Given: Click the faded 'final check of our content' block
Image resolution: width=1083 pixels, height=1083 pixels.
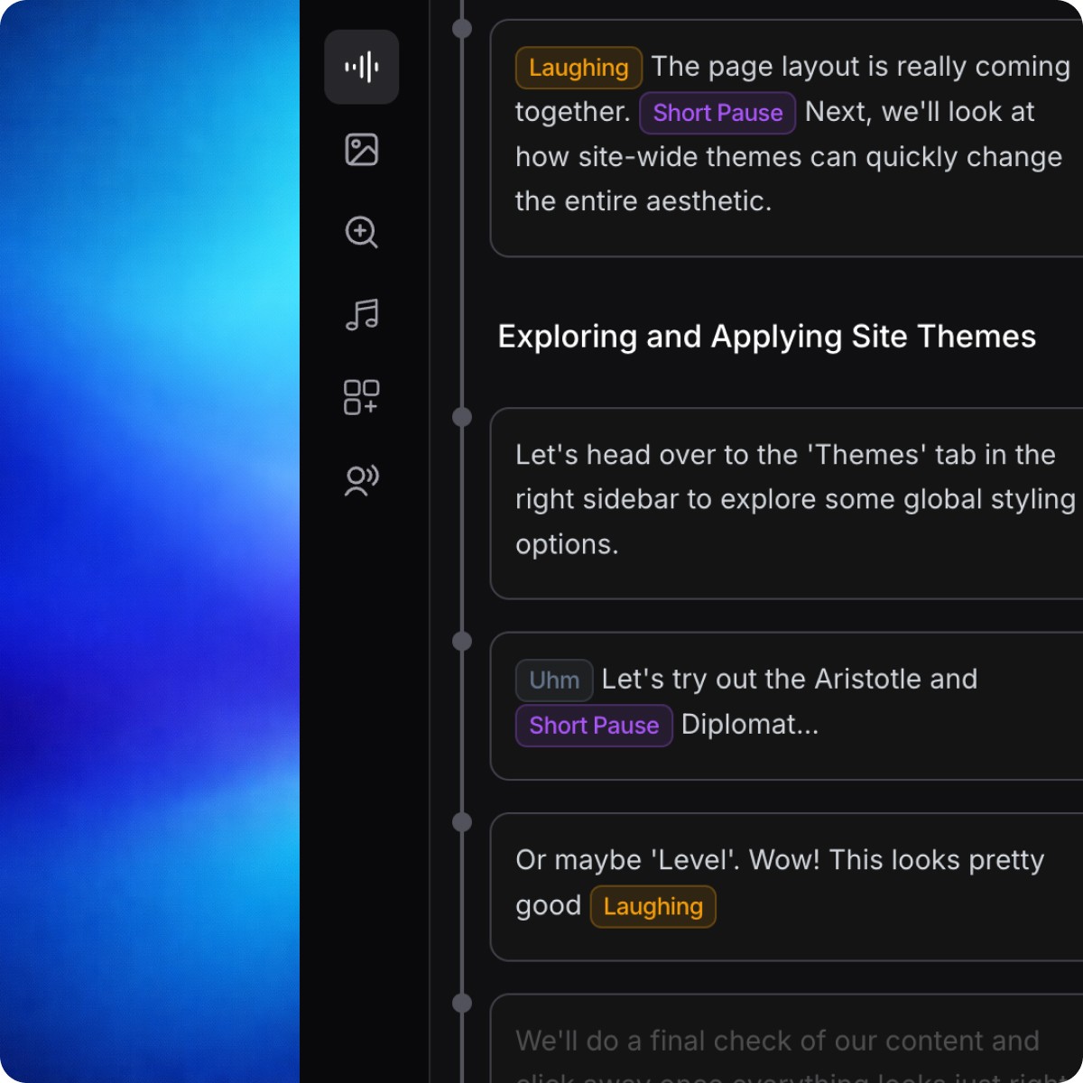Looking at the screenshot, I should pos(786,1039).
